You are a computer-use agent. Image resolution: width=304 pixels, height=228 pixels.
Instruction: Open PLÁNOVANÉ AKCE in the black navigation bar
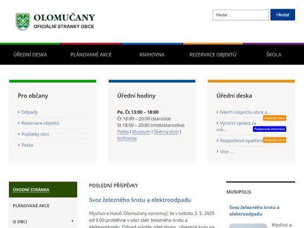pyautogui.click(x=91, y=55)
